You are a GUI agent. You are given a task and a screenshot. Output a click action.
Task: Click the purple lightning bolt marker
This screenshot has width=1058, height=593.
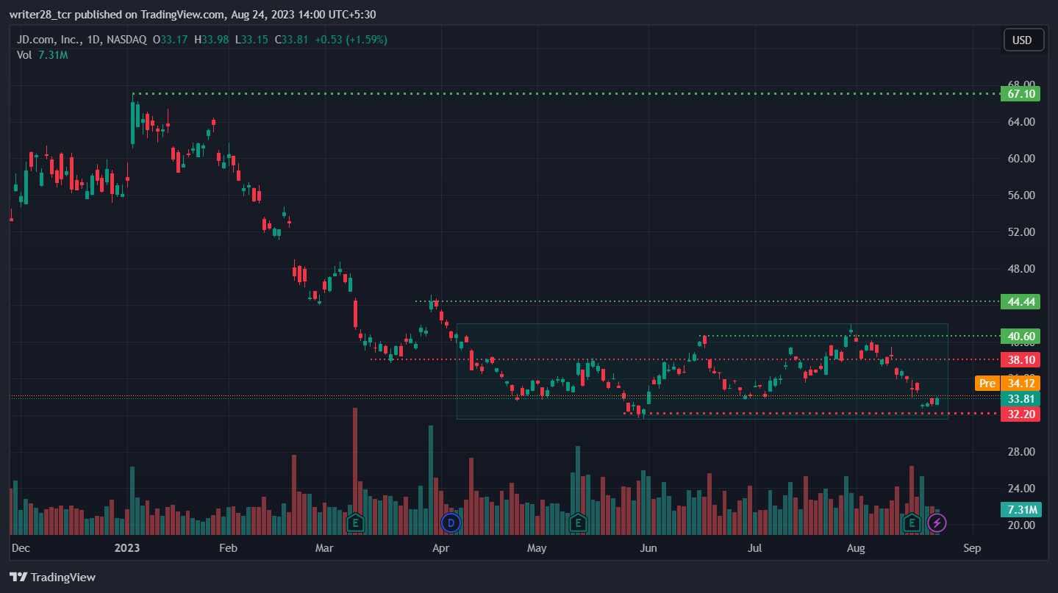(x=937, y=522)
